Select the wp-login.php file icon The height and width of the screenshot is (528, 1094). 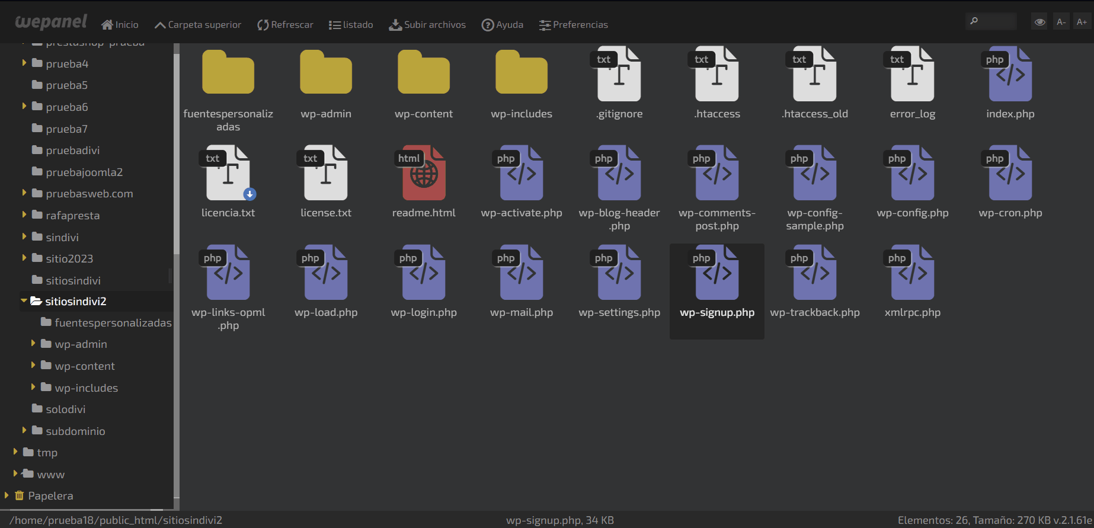tap(423, 273)
